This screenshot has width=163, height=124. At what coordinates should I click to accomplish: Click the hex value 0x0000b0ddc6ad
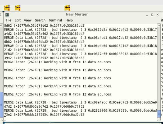(x=143, y=111)
